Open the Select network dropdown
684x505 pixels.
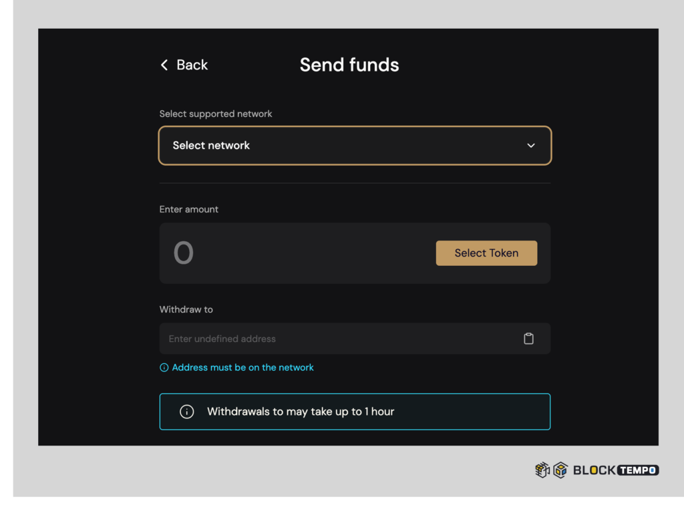pyautogui.click(x=354, y=146)
